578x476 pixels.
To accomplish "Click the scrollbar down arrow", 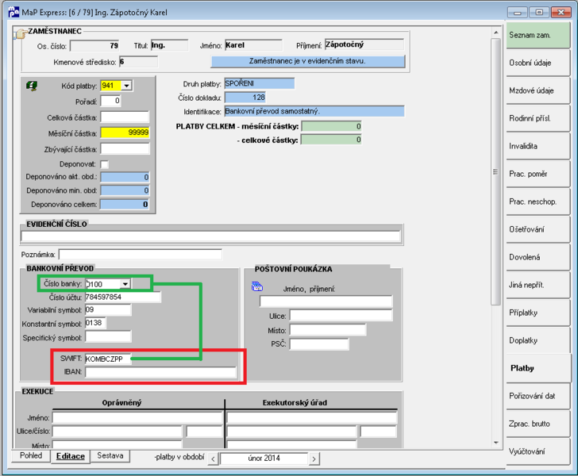I will [495, 443].
